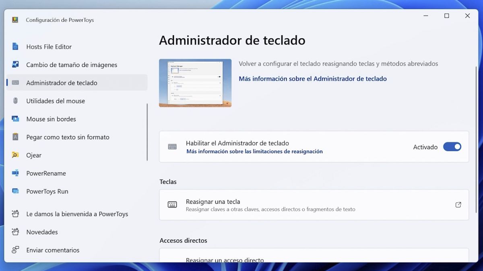The width and height of the screenshot is (483, 271).
Task: Click the Mouse sin bordes icon
Action: [x=17, y=119]
